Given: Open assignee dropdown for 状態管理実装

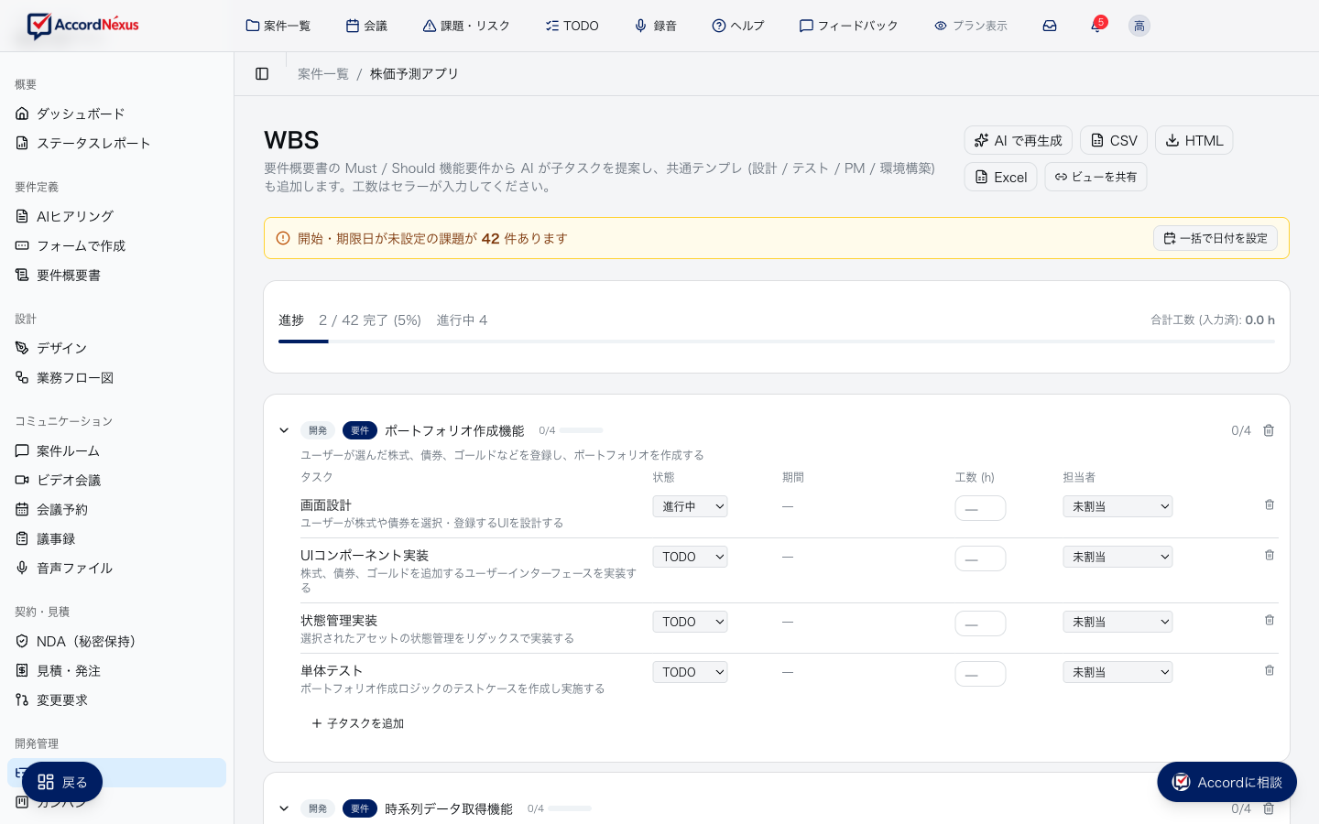Looking at the screenshot, I should [1117, 622].
